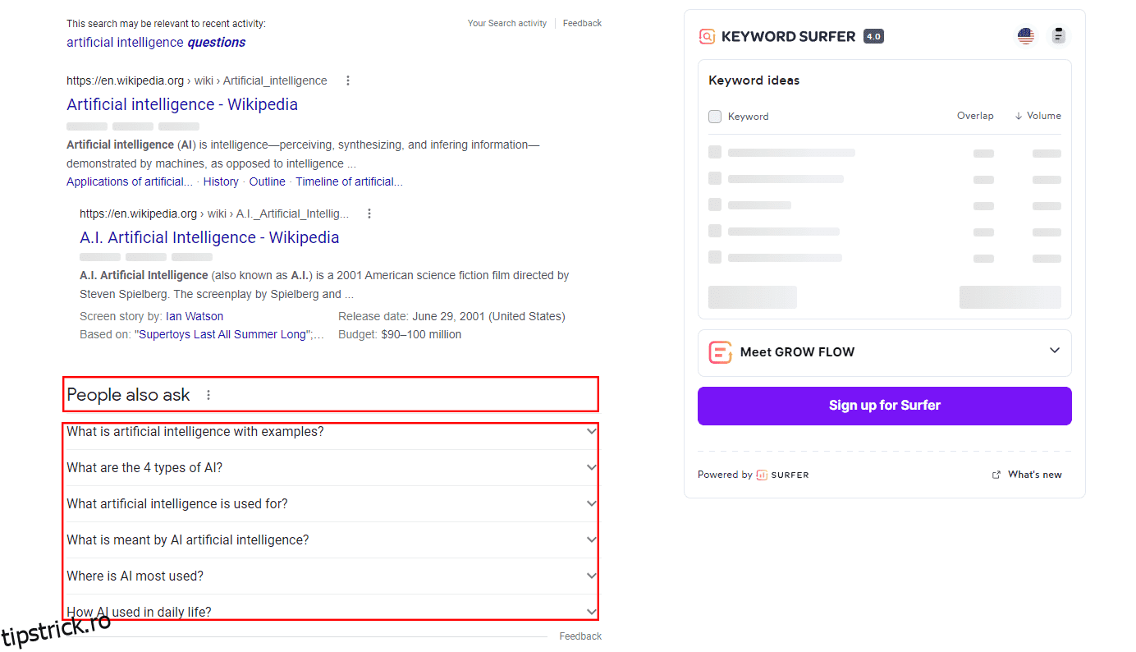This screenshot has width=1136, height=652.
Task: Open People also ask options menu
Action: pos(208,395)
